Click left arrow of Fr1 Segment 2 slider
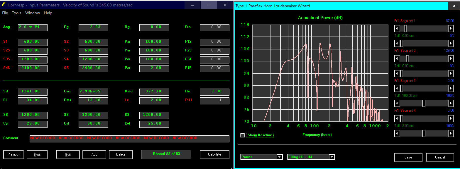 [397, 58]
